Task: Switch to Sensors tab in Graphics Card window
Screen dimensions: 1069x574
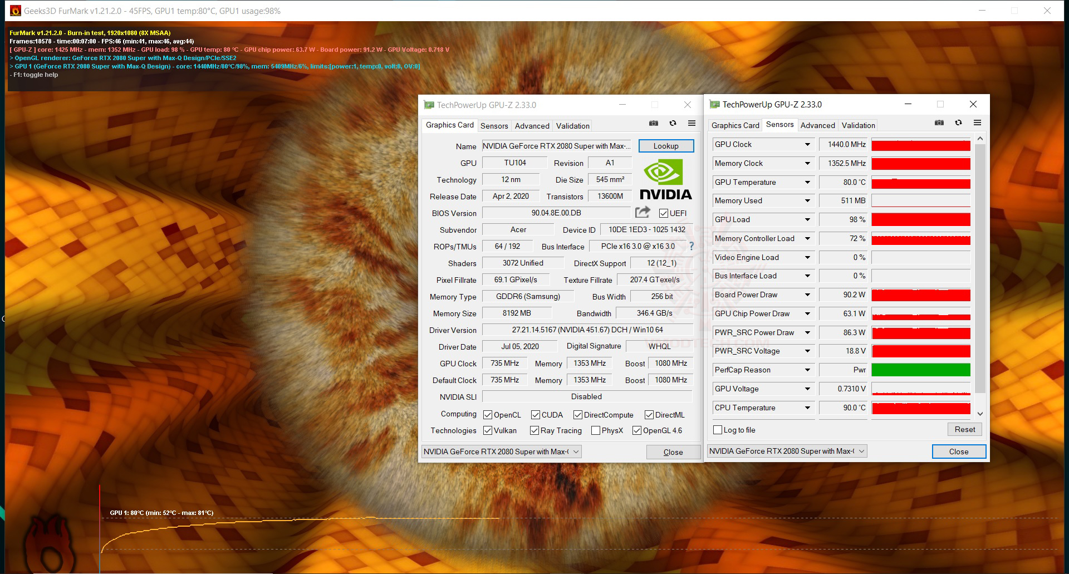Action: (494, 126)
